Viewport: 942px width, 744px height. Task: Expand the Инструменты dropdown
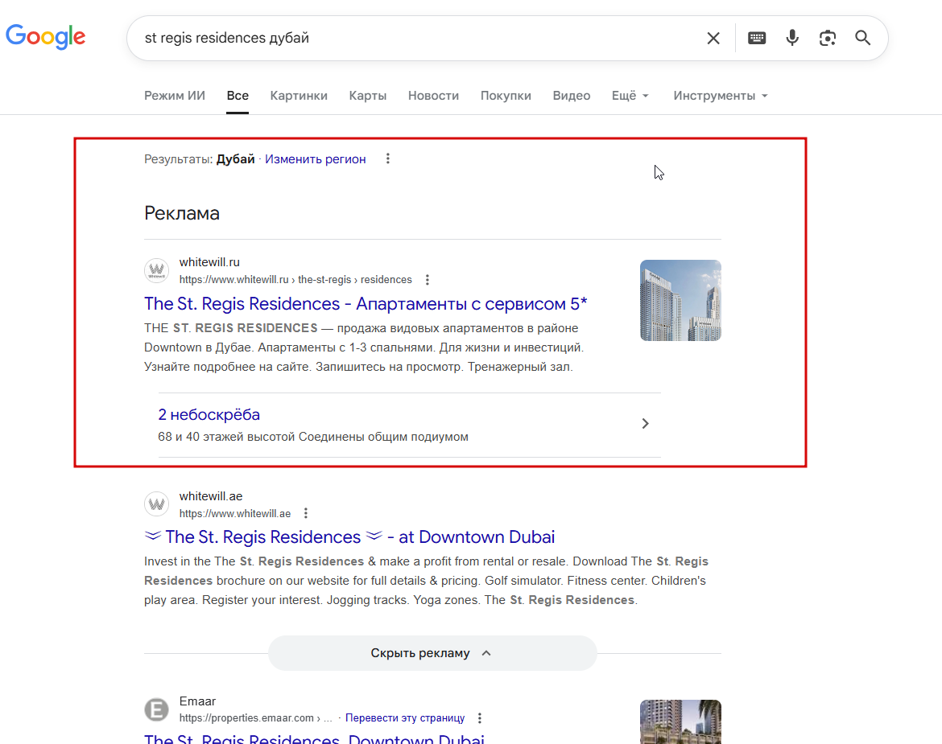coord(721,96)
